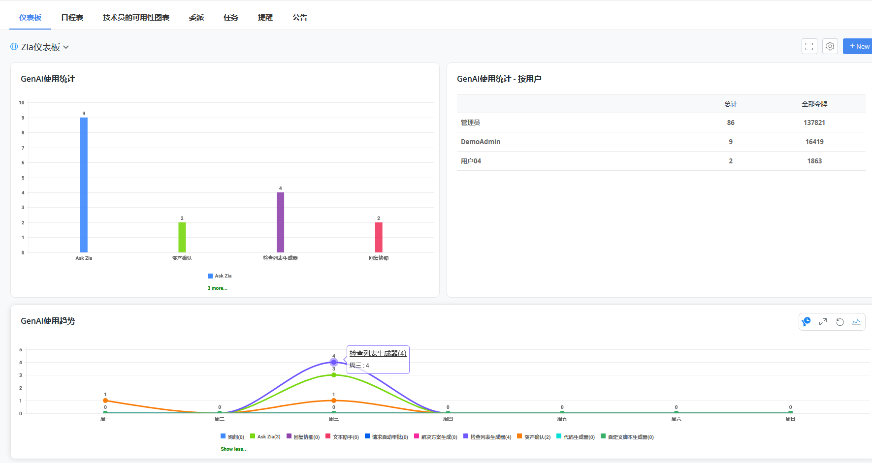Go to the 公告 tab
The image size is (872, 463).
(299, 18)
